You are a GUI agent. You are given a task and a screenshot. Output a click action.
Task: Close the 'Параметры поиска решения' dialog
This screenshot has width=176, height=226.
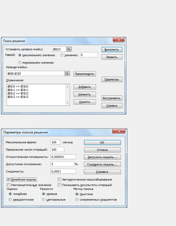(119, 131)
